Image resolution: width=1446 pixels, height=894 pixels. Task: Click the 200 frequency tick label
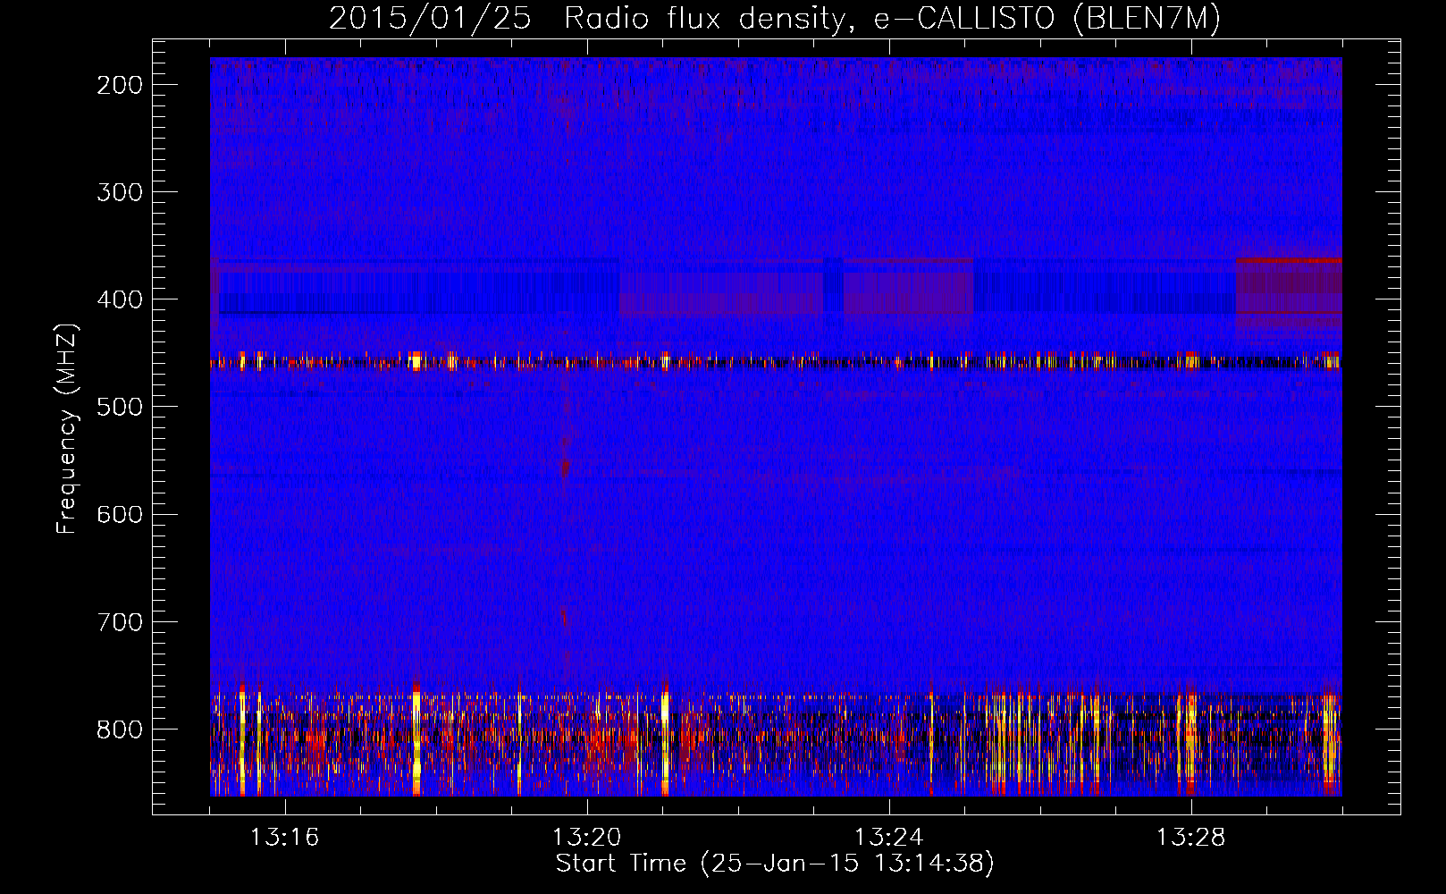pos(120,85)
